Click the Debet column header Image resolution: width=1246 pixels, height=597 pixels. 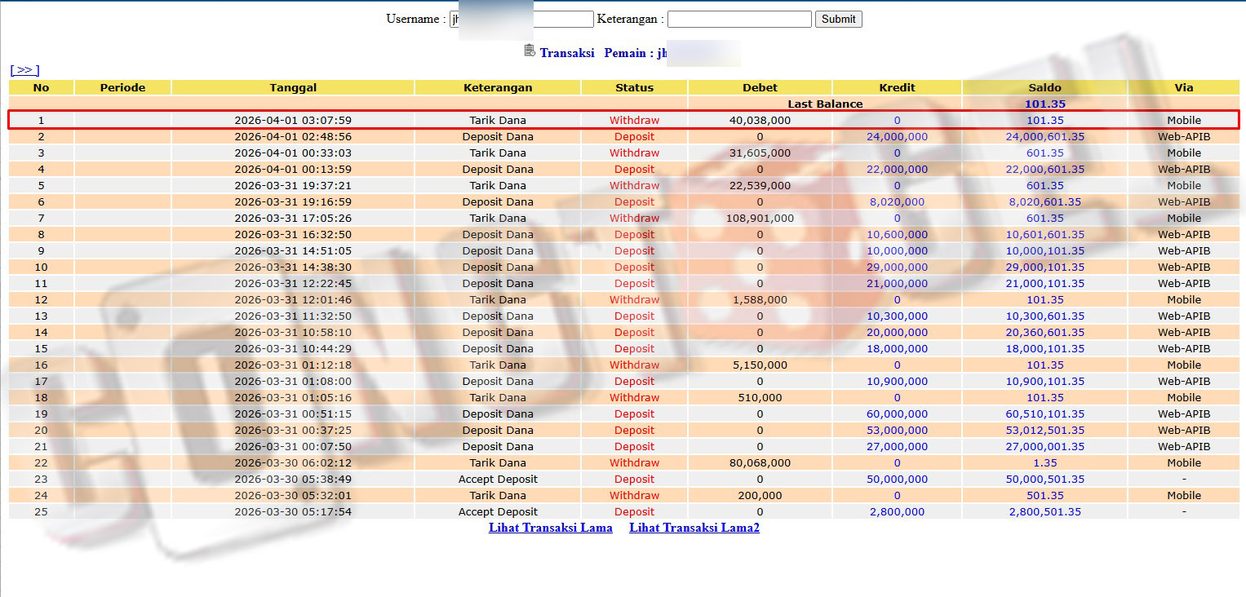tap(760, 87)
